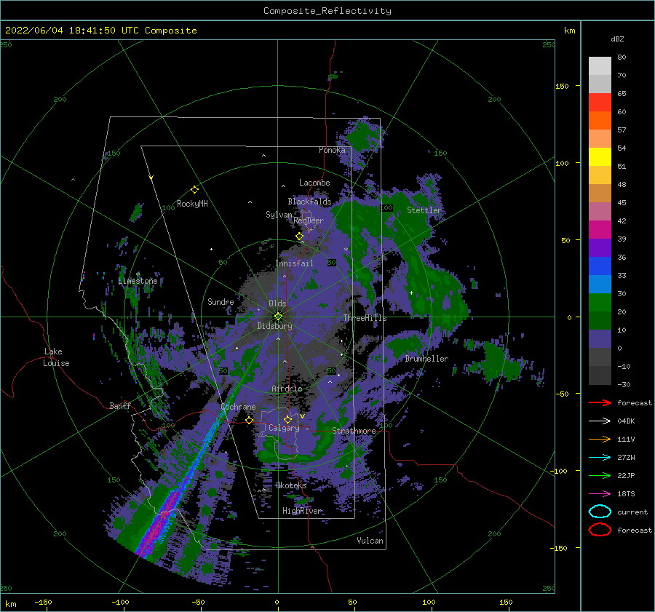Select the light gray 70-80 dBZ swatch

(600, 65)
